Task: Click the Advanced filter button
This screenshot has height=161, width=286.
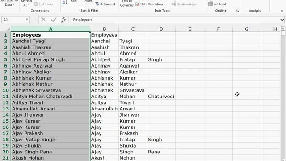Action: tap(105, 4)
